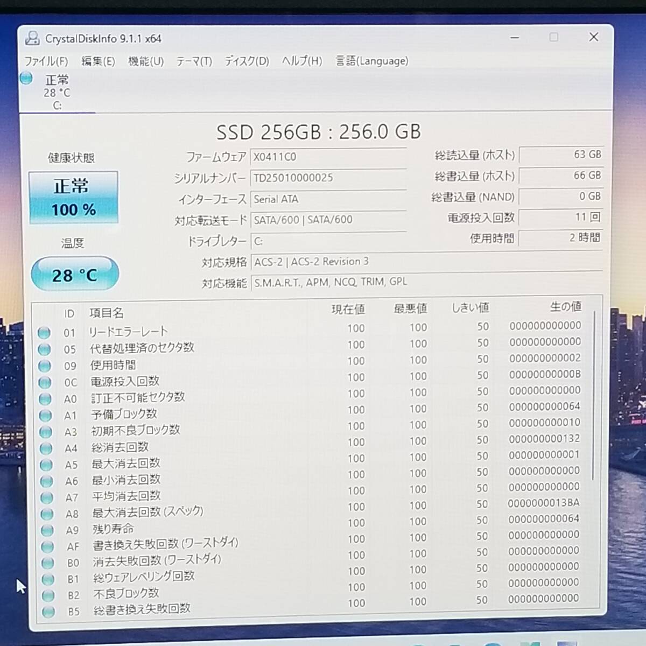The height and width of the screenshot is (646, 646).
Task: Click the features field S.M.A.R.T., APM, NCQ
Action: 426,282
